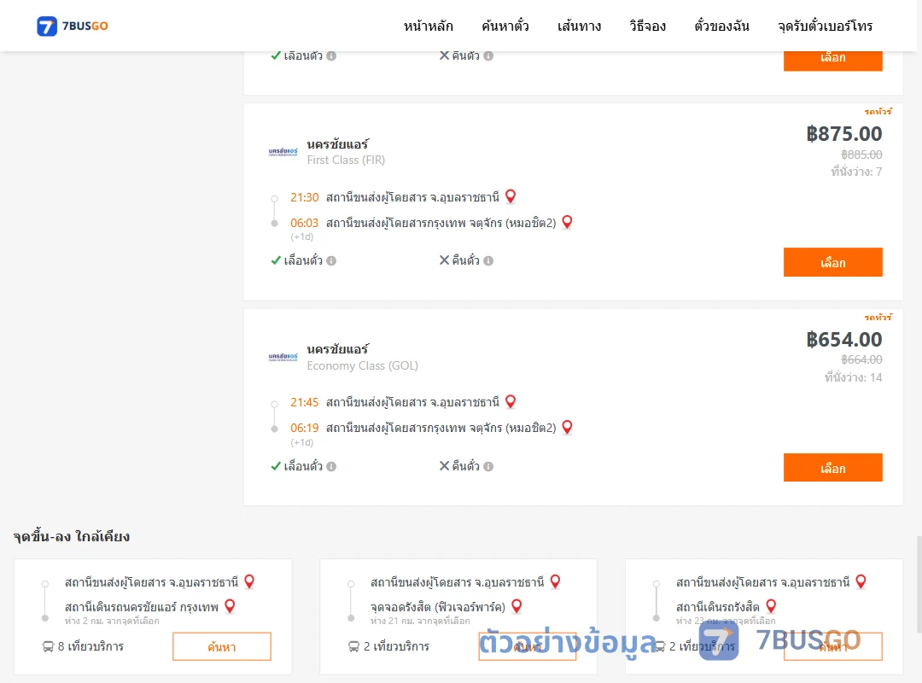Open the หน้าหลัก menu item

click(428, 26)
